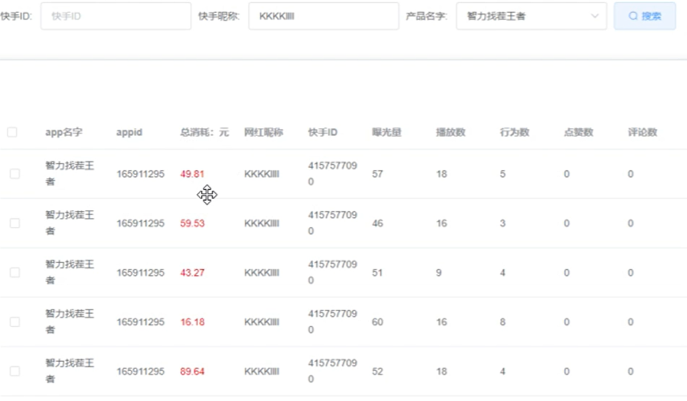Image resolution: width=687 pixels, height=401 pixels.
Task: Tick the checkbox for row 43.27
Action: point(15,272)
